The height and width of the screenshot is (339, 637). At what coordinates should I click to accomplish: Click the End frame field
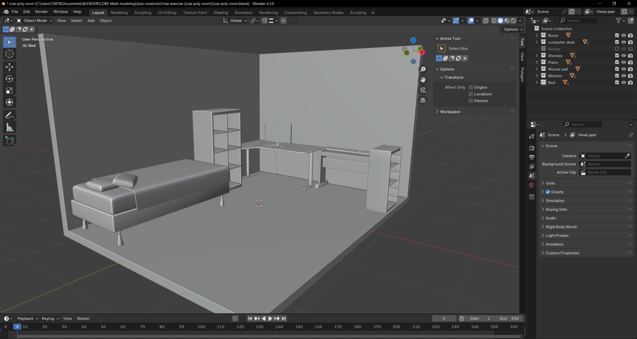[510, 319]
